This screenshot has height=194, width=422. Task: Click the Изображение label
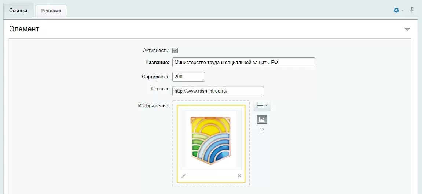[x=154, y=105]
